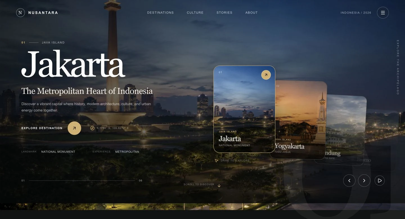Click the scroll-down arrow icon

coord(219,186)
